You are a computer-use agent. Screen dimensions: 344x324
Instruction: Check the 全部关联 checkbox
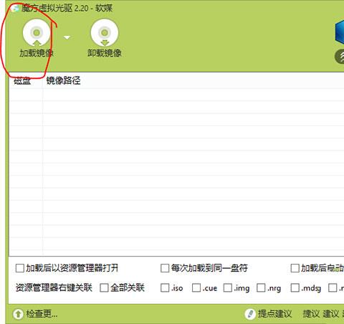(104, 287)
